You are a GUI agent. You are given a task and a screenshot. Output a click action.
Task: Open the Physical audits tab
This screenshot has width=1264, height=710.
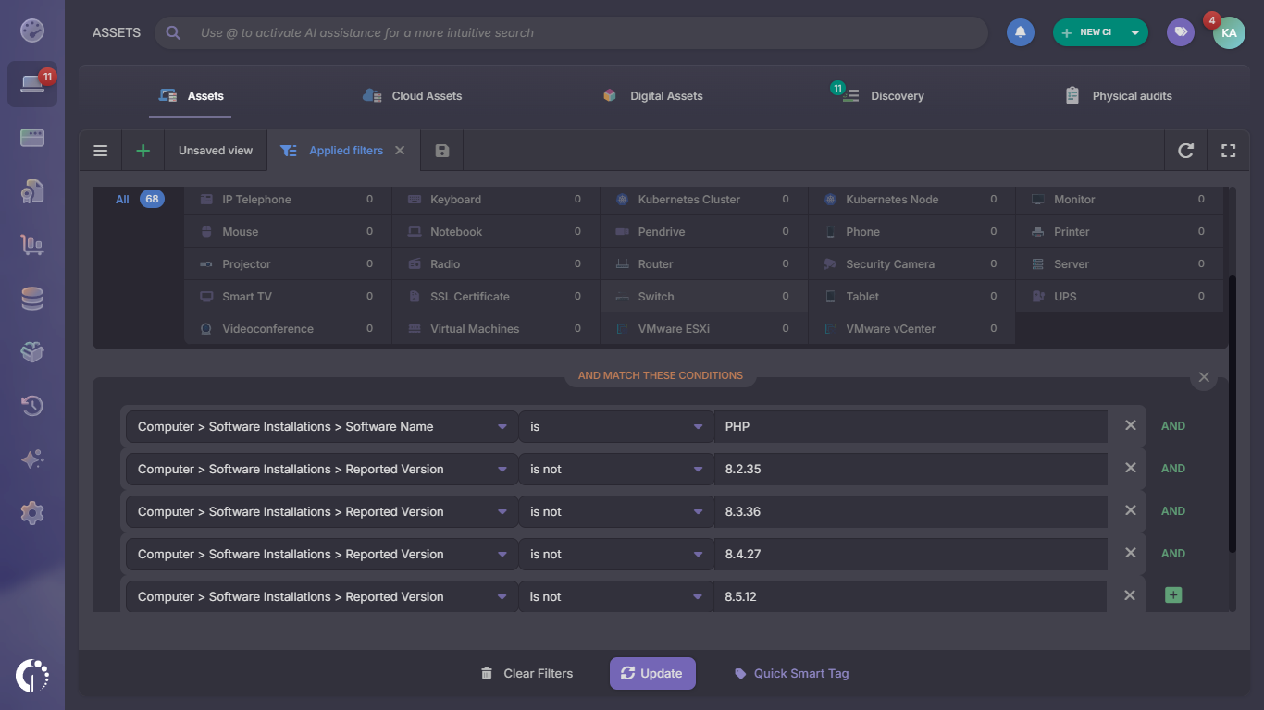click(1119, 96)
